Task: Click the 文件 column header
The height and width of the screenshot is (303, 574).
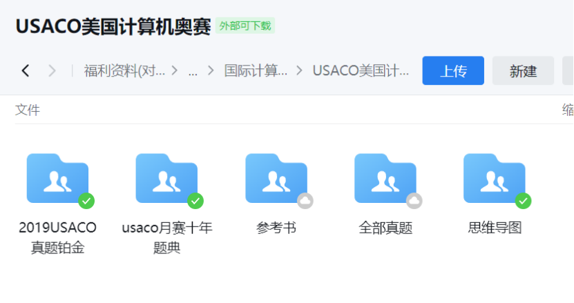Action: click(28, 110)
